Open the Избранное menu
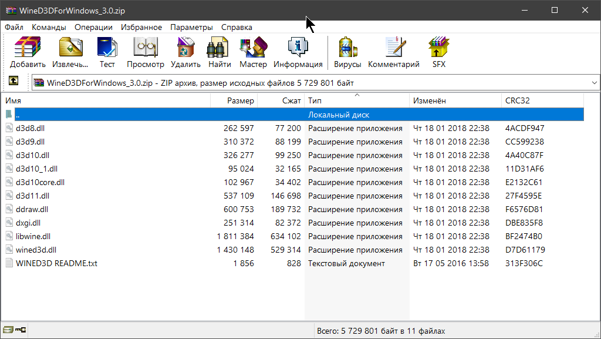Image resolution: width=601 pixels, height=339 pixels. (141, 27)
